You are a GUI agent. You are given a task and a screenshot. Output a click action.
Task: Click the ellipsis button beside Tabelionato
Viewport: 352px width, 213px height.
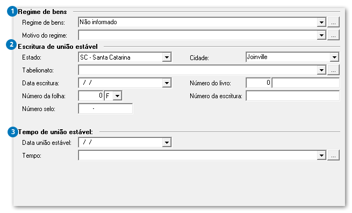tap(333, 70)
